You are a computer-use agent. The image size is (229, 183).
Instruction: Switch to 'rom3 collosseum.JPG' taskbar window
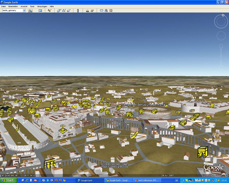[x=147, y=181]
